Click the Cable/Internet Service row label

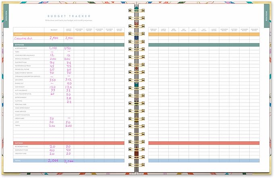click(23, 73)
